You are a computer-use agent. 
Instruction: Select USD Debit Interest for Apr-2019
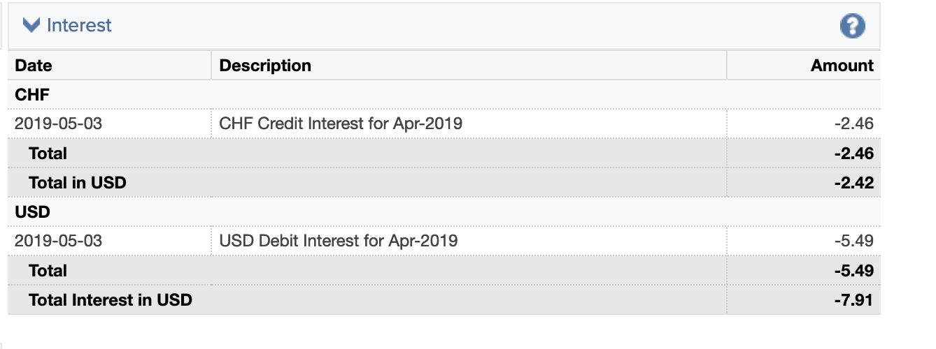(x=339, y=241)
